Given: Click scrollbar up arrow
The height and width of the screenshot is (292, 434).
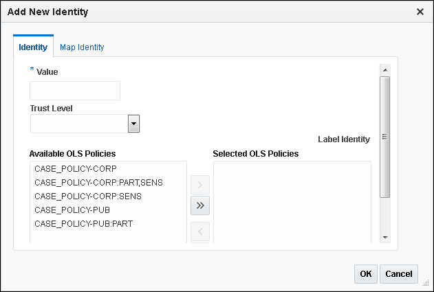Looking at the screenshot, I should pyautogui.click(x=385, y=70).
